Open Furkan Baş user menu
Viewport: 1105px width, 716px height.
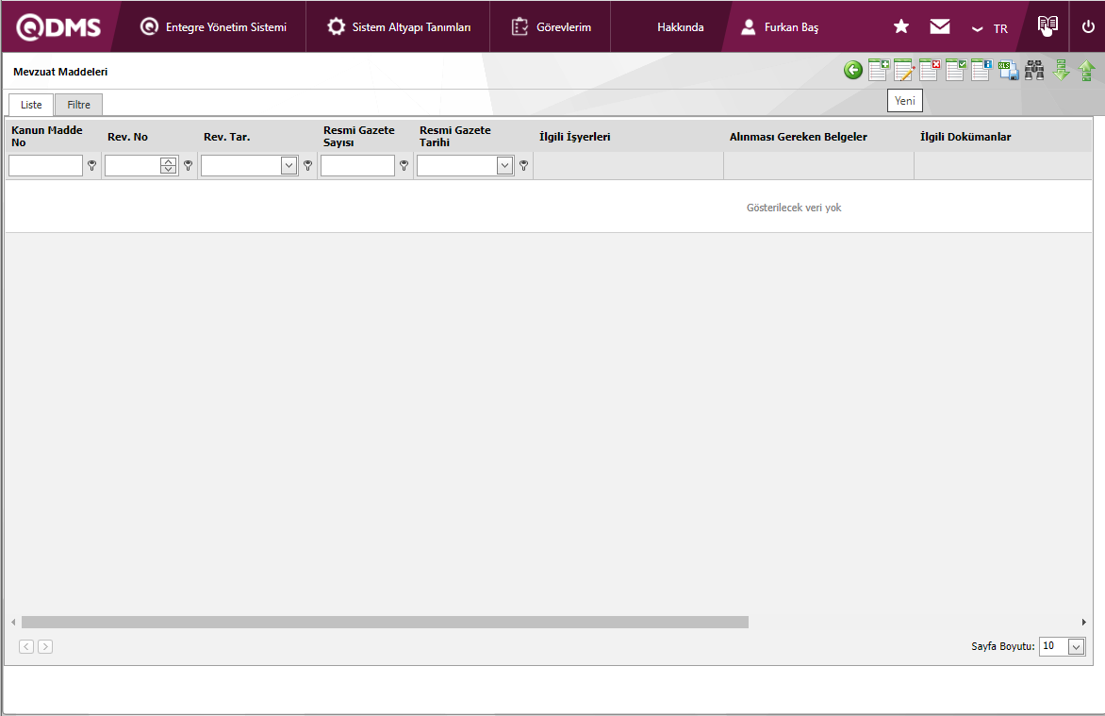pyautogui.click(x=780, y=26)
